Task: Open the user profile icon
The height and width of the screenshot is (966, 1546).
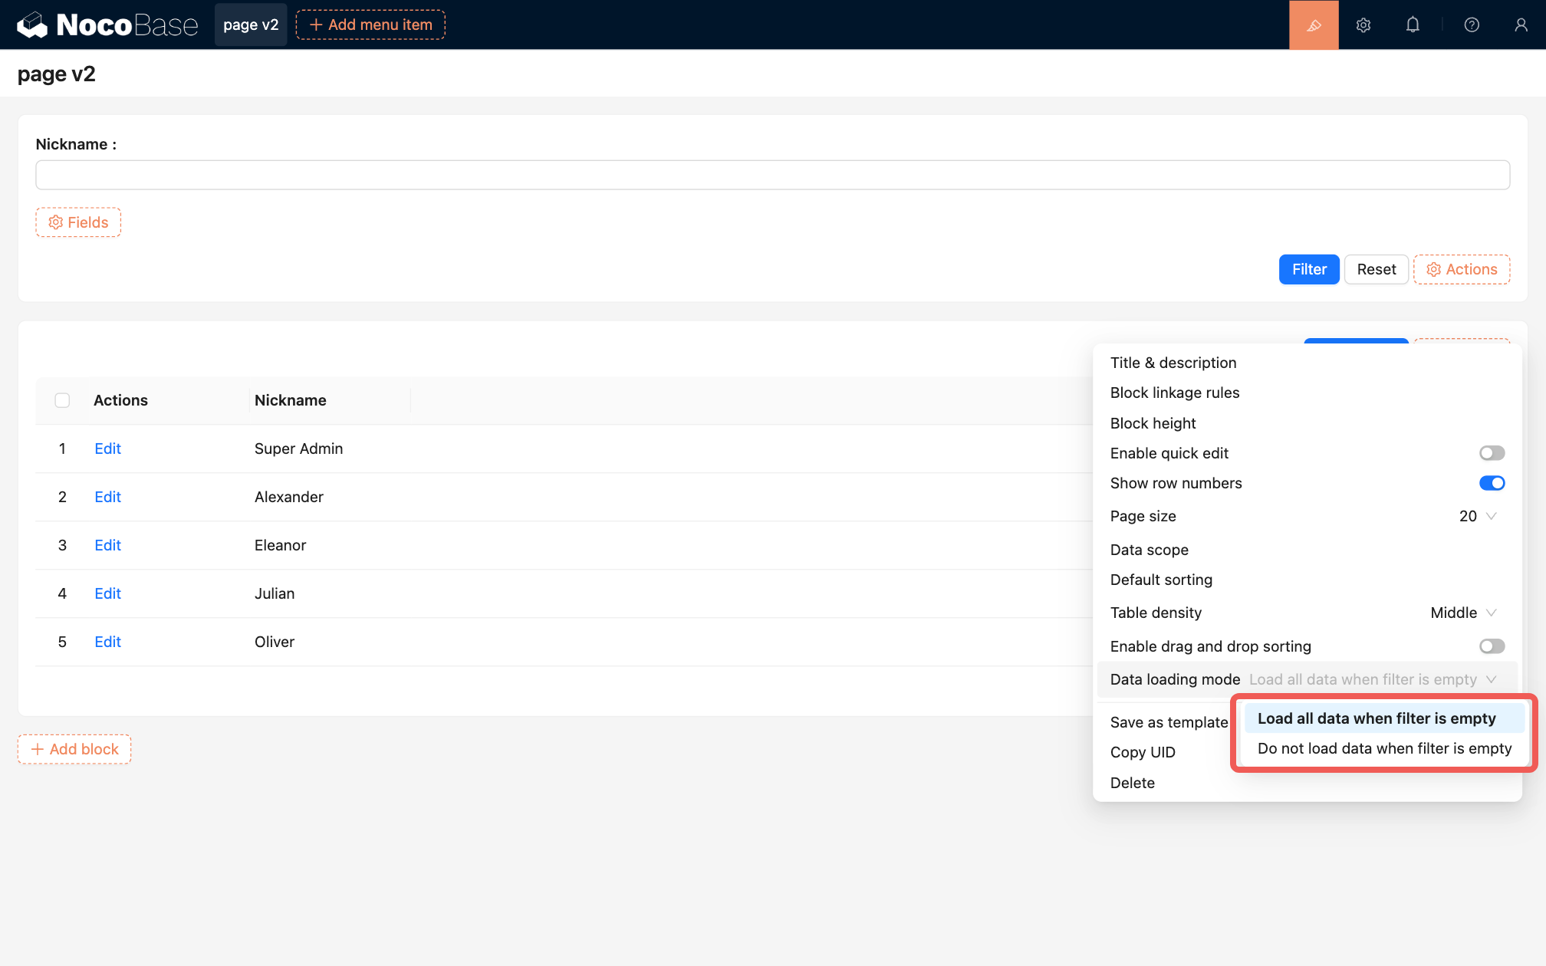Action: click(x=1521, y=25)
